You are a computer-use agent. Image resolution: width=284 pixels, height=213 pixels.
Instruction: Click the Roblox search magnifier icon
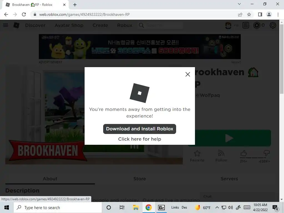(141, 25)
